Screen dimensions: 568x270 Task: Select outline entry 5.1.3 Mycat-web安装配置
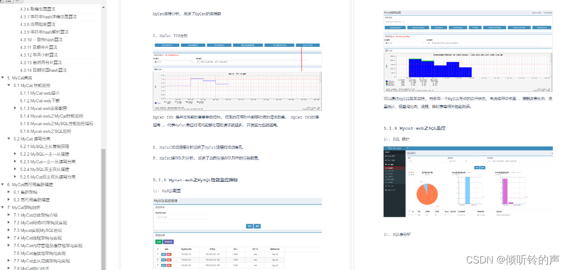pos(44,108)
